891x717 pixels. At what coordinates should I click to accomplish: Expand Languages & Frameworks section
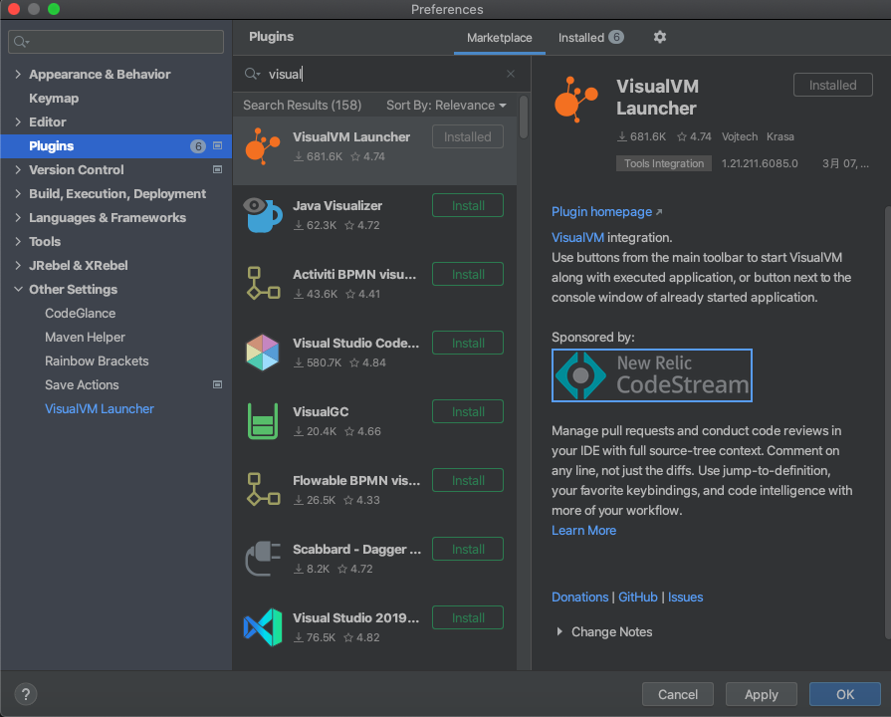coord(18,218)
